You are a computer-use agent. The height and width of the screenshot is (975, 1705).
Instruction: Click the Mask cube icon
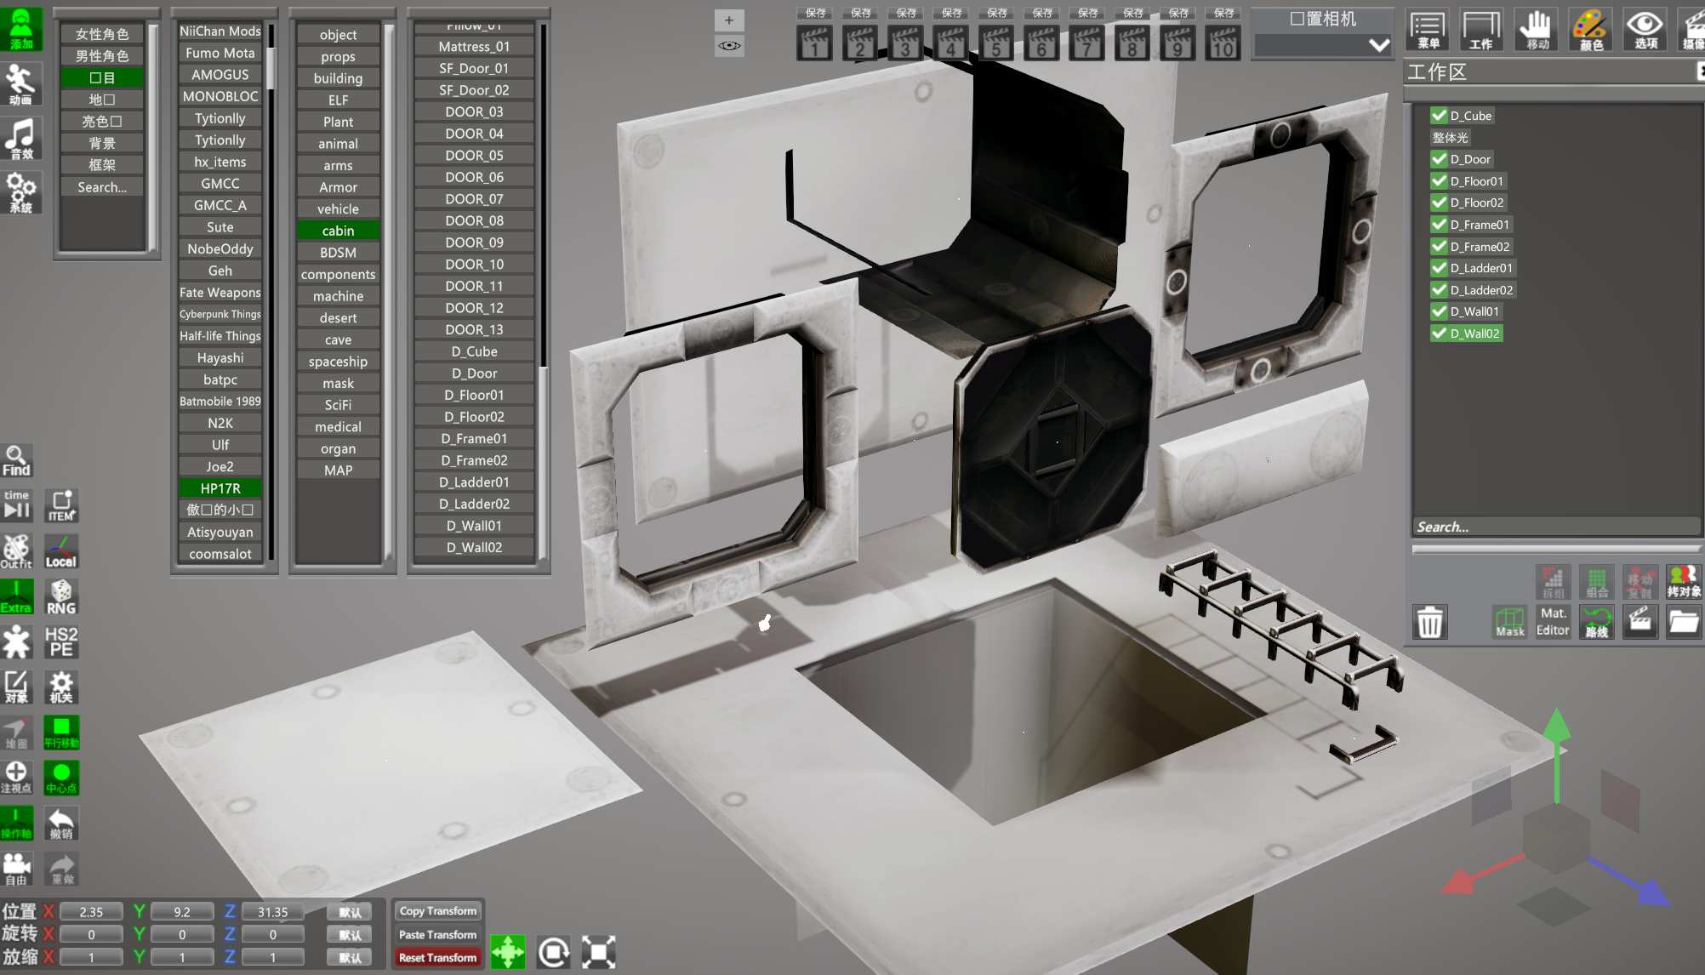(x=1510, y=622)
